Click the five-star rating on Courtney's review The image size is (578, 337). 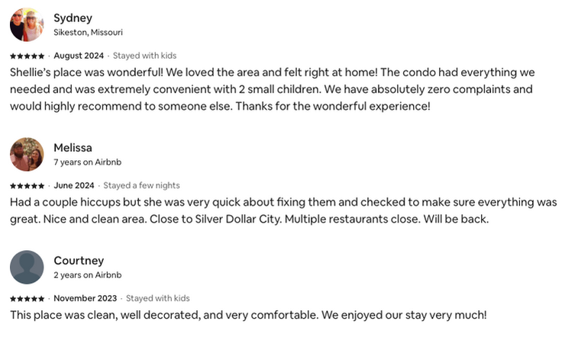pos(27,299)
